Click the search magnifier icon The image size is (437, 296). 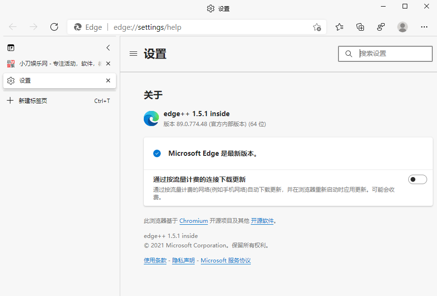click(349, 53)
